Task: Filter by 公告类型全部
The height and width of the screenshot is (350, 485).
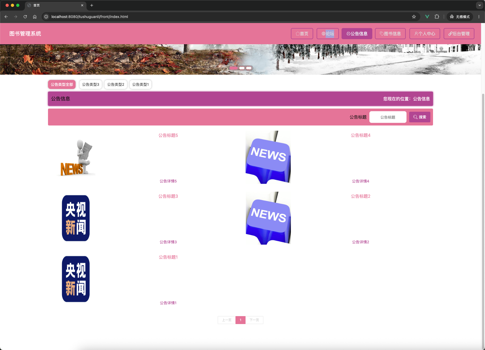Action: [x=62, y=84]
